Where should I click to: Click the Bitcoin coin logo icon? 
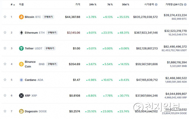click(21, 17)
